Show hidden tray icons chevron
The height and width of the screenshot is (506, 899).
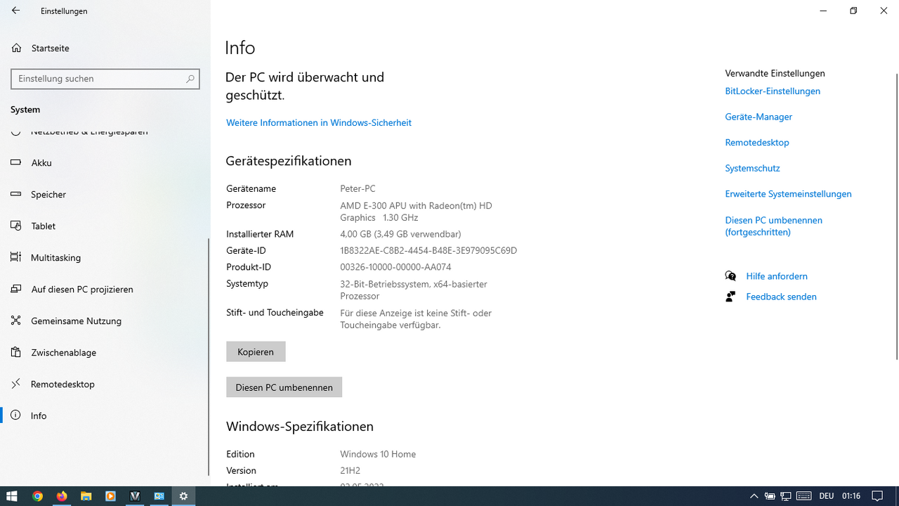(754, 496)
